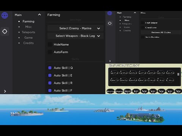Show Credits in the large window's menu

tap(28, 43)
